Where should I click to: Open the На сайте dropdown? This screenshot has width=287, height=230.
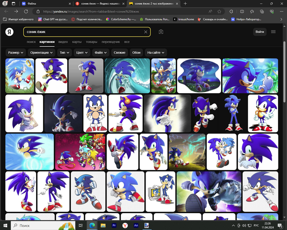[156, 53]
